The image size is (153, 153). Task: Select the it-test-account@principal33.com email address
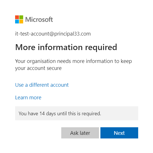53,34
